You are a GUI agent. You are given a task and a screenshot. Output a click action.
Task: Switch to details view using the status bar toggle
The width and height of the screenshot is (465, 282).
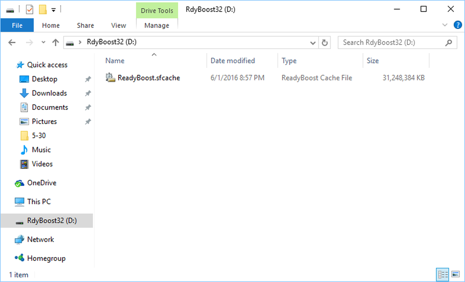click(443, 274)
